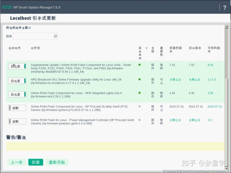
Task: Toggle force switch for Power Management Controller
Action: coord(17,121)
